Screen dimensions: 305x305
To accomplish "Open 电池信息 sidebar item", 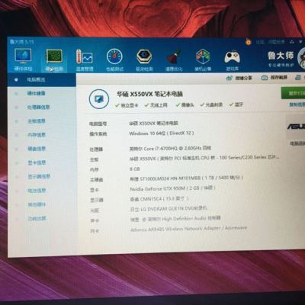I will point(37,191).
